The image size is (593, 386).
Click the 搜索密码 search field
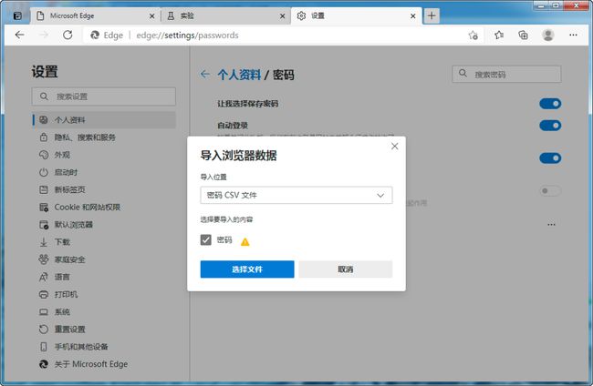[x=506, y=74]
